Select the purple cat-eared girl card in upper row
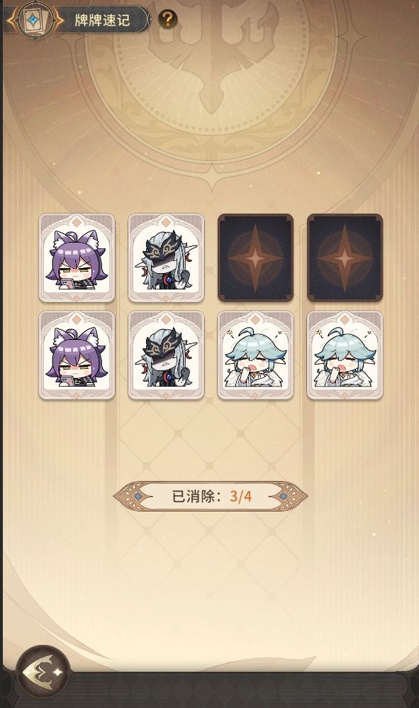The height and width of the screenshot is (708, 419). 77,258
